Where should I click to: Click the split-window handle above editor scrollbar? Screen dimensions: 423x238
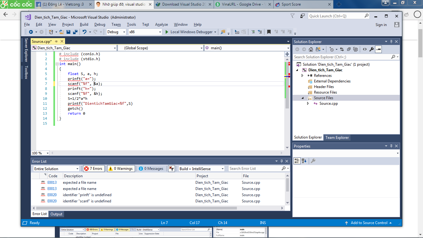287,54
